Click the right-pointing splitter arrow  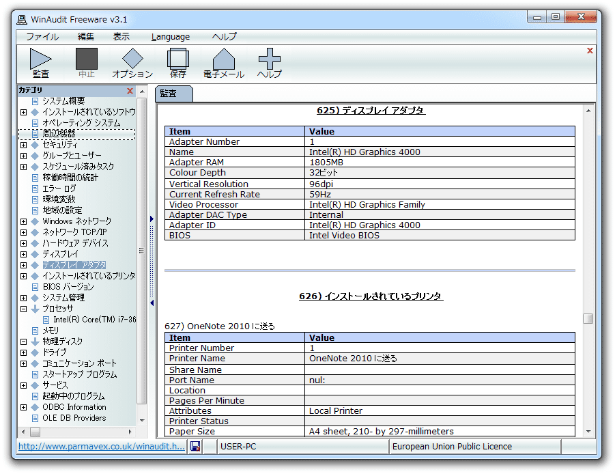coord(152,219)
